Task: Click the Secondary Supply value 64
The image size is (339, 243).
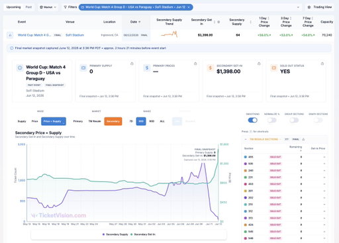Action: pyautogui.click(x=238, y=35)
